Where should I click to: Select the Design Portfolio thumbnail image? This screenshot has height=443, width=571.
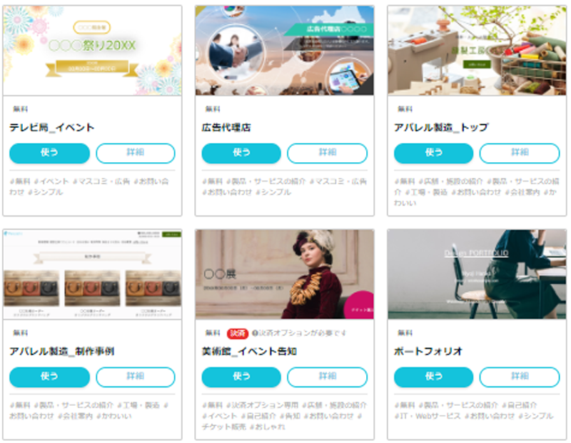point(477,274)
